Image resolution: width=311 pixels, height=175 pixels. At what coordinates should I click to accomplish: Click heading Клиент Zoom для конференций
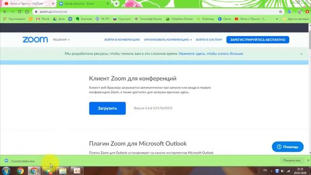tap(133, 79)
